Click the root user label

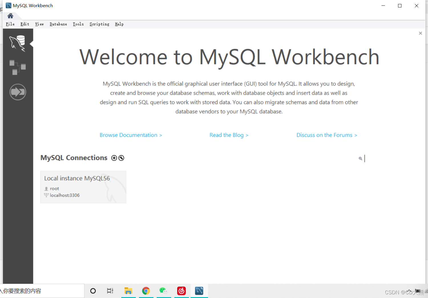pyautogui.click(x=54, y=188)
